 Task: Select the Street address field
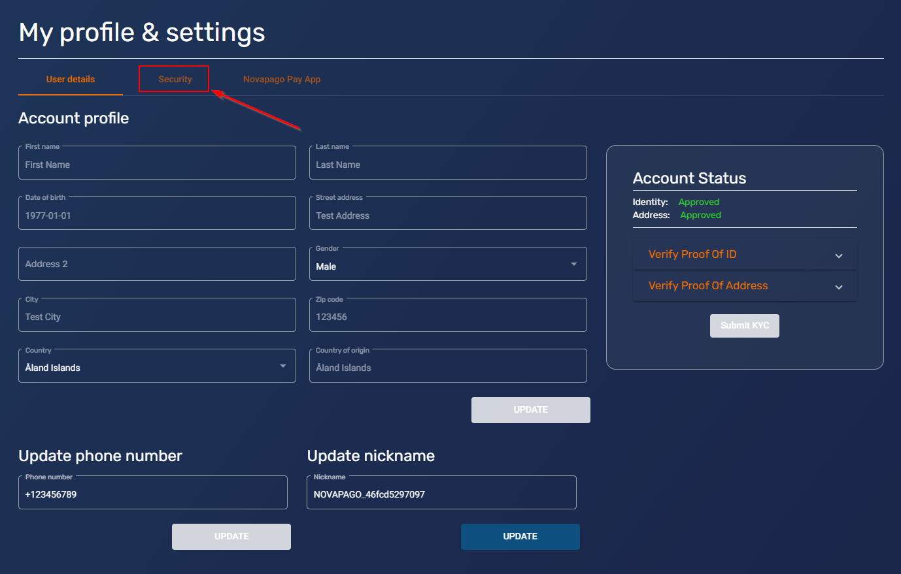[447, 215]
